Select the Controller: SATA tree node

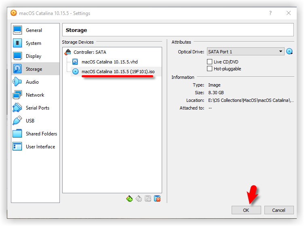[x=90, y=52]
